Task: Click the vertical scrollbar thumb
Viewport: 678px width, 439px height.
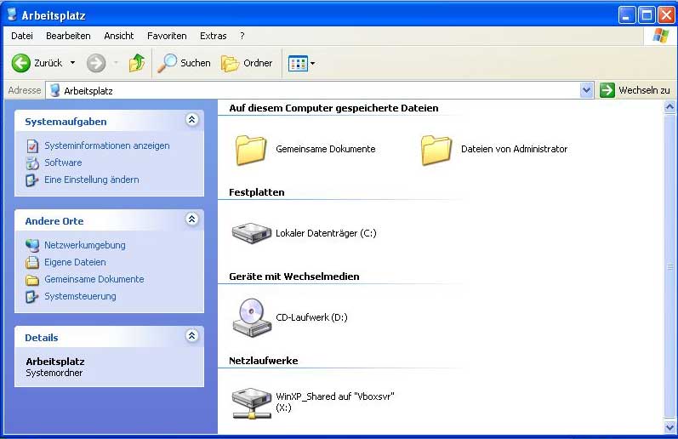Action: coord(669,267)
